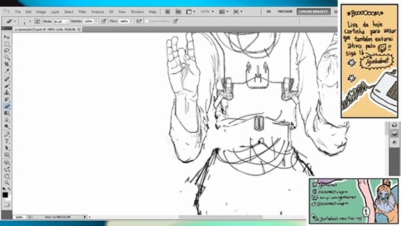Select the Rectangular Marquee tool
Screen dimensions: 401x226
pyautogui.click(x=7, y=44)
